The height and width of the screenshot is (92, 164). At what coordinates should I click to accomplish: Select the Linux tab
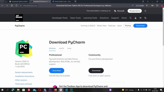coord(69,48)
